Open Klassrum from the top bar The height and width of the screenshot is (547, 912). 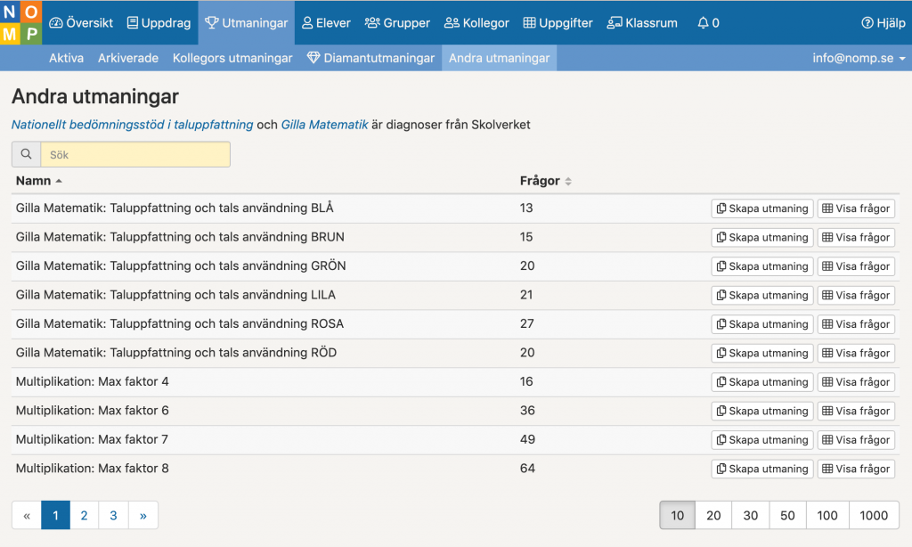(642, 22)
